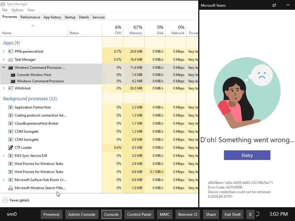Expand the EWS Sync Service EXE group

(x=3, y=155)
